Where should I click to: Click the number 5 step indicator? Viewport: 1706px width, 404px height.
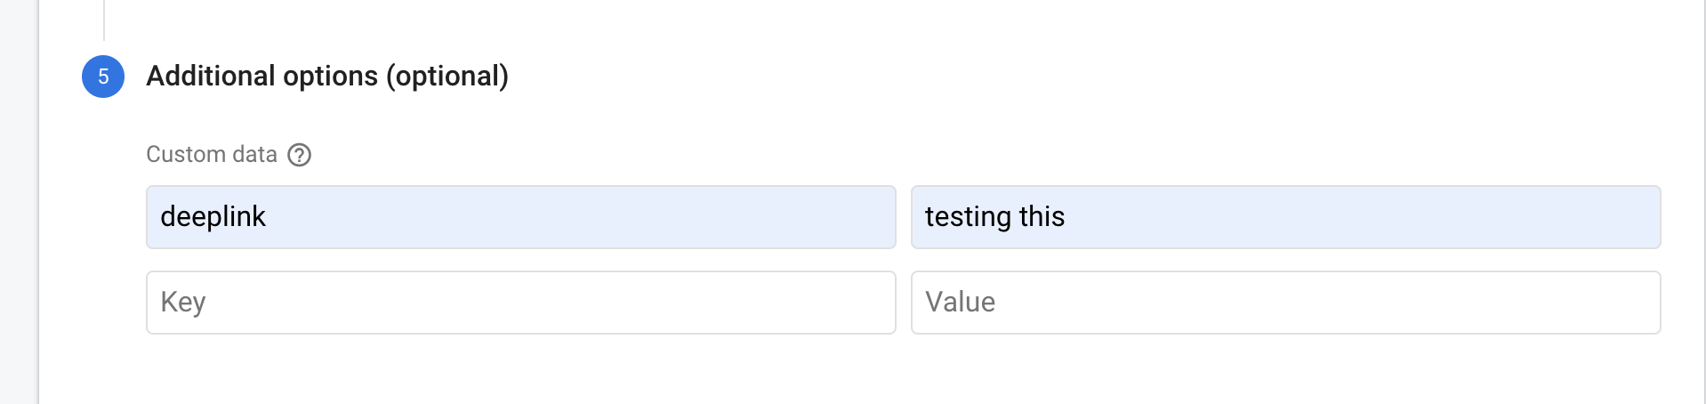103,77
